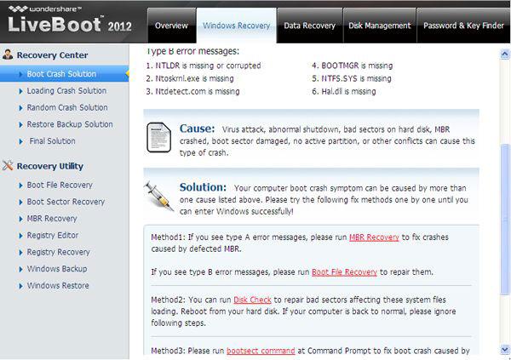Click the Solution syringe icon
Screen dimensions: 511x360
click(158, 197)
